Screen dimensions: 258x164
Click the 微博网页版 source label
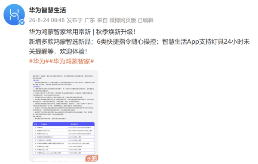point(123,20)
